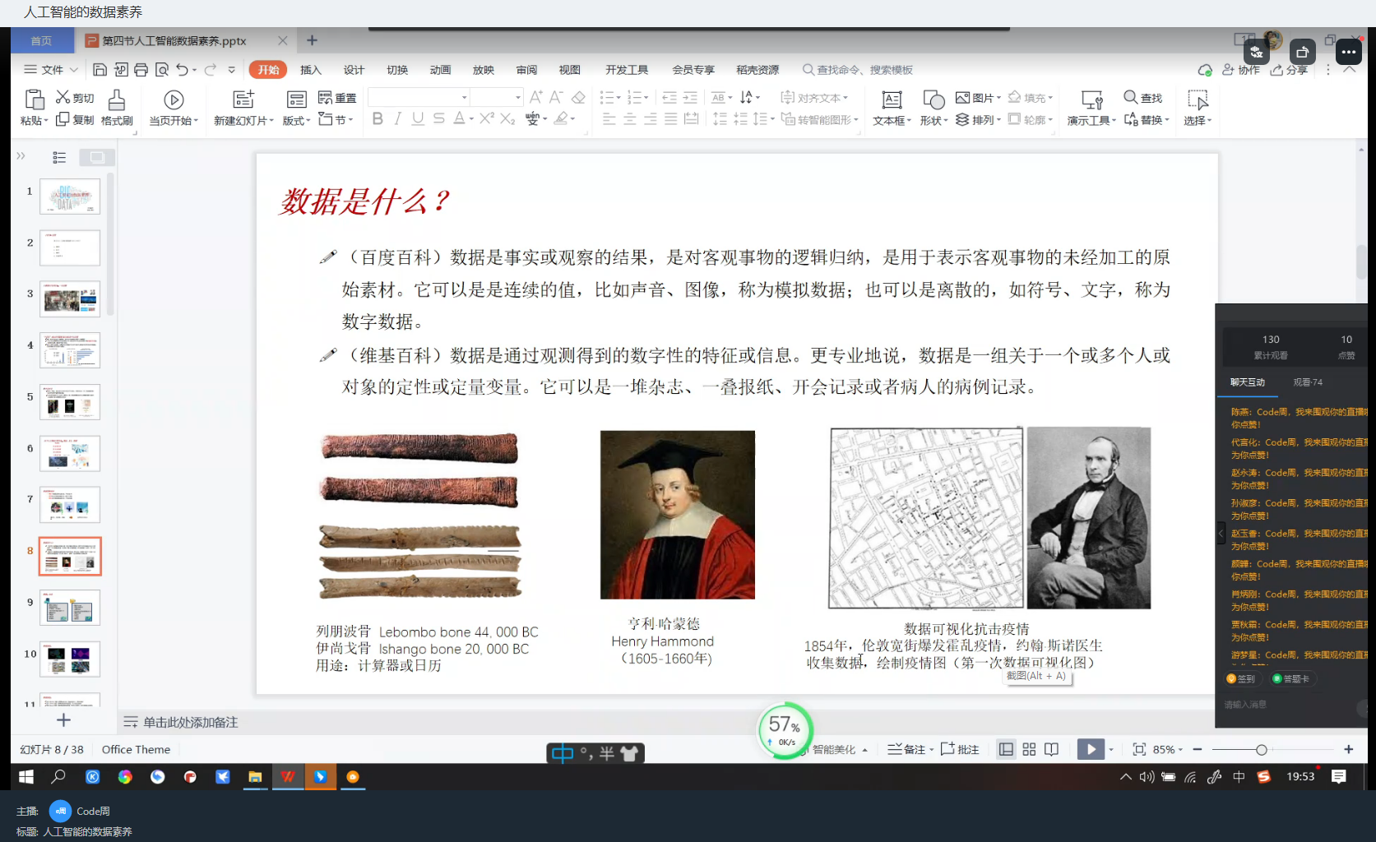Toggle Strikethrough formatting
1376x842 pixels.
click(x=439, y=118)
